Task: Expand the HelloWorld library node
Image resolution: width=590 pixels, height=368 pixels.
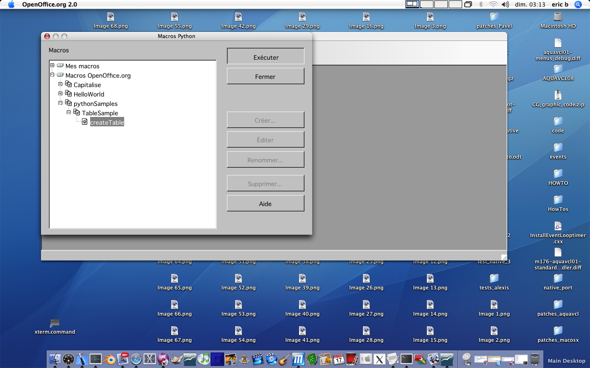Action: pyautogui.click(x=61, y=94)
